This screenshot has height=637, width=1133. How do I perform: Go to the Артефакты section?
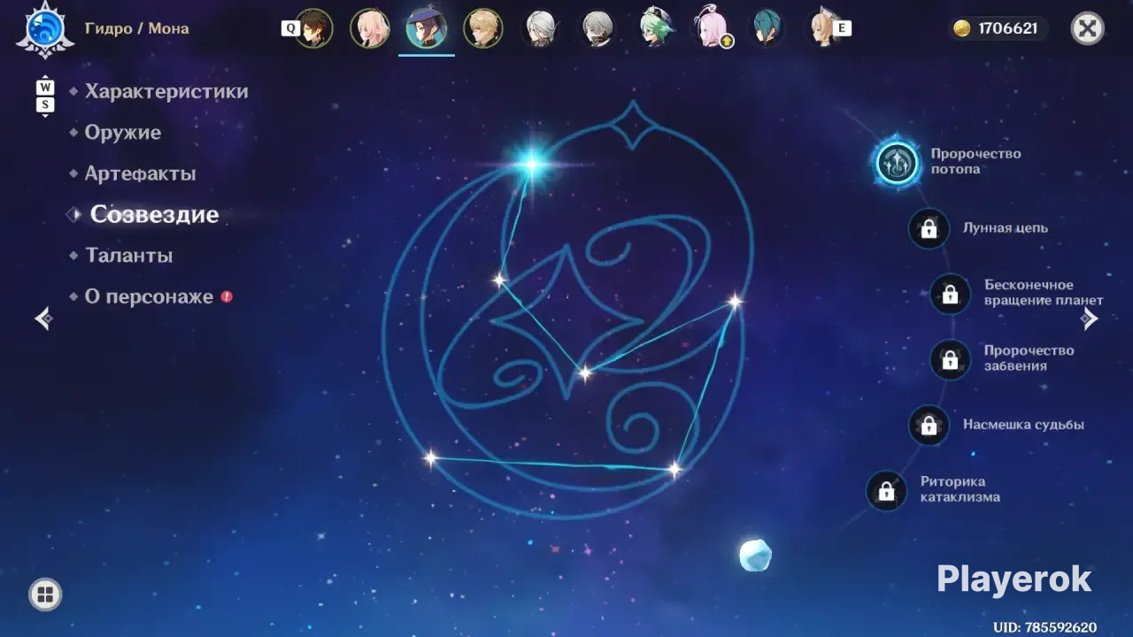140,173
